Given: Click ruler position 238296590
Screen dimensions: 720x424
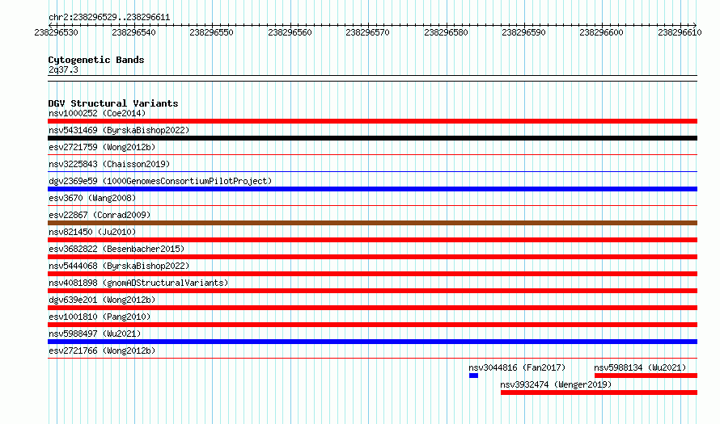Looking at the screenshot, I should [x=523, y=32].
